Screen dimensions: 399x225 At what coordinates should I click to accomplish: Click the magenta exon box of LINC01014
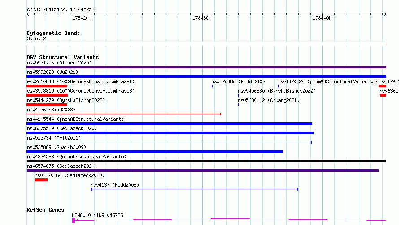74,221
